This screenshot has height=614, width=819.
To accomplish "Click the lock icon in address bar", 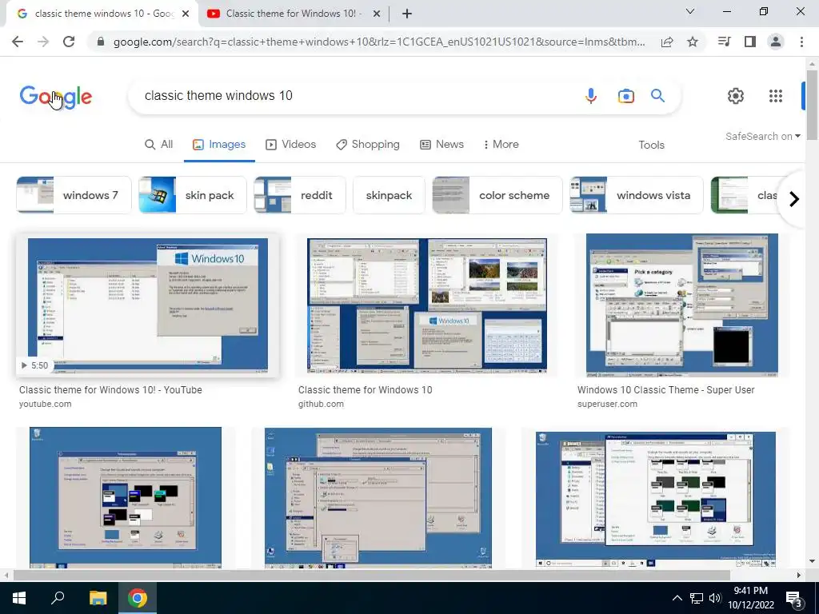I will point(101,42).
